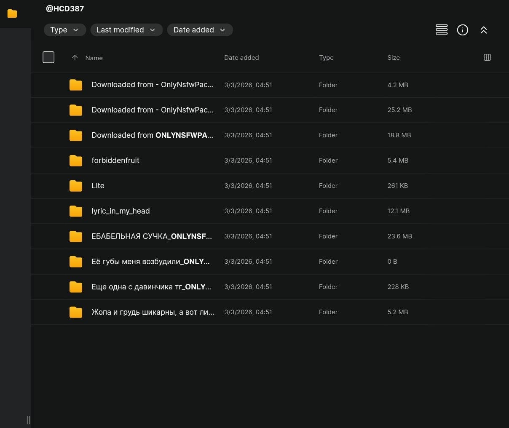Expand the Type filter dropdown
This screenshot has width=509, height=428.
click(x=64, y=30)
